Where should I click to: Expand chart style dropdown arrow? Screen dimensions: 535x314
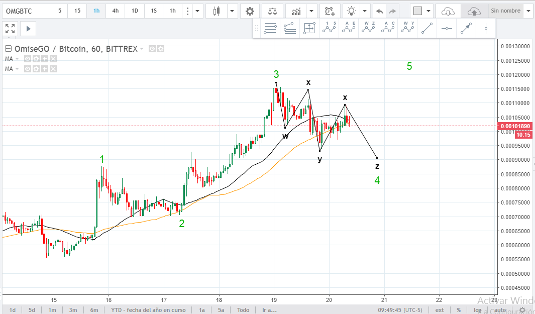[232, 11]
